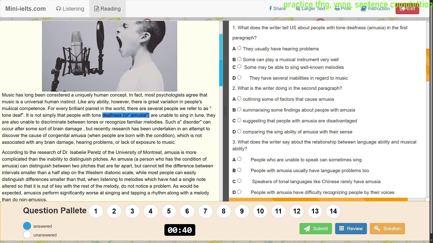The width and height of the screenshot is (433, 243).
Task: Go to question 7 in the palette
Action: pyautogui.click(x=205, y=211)
